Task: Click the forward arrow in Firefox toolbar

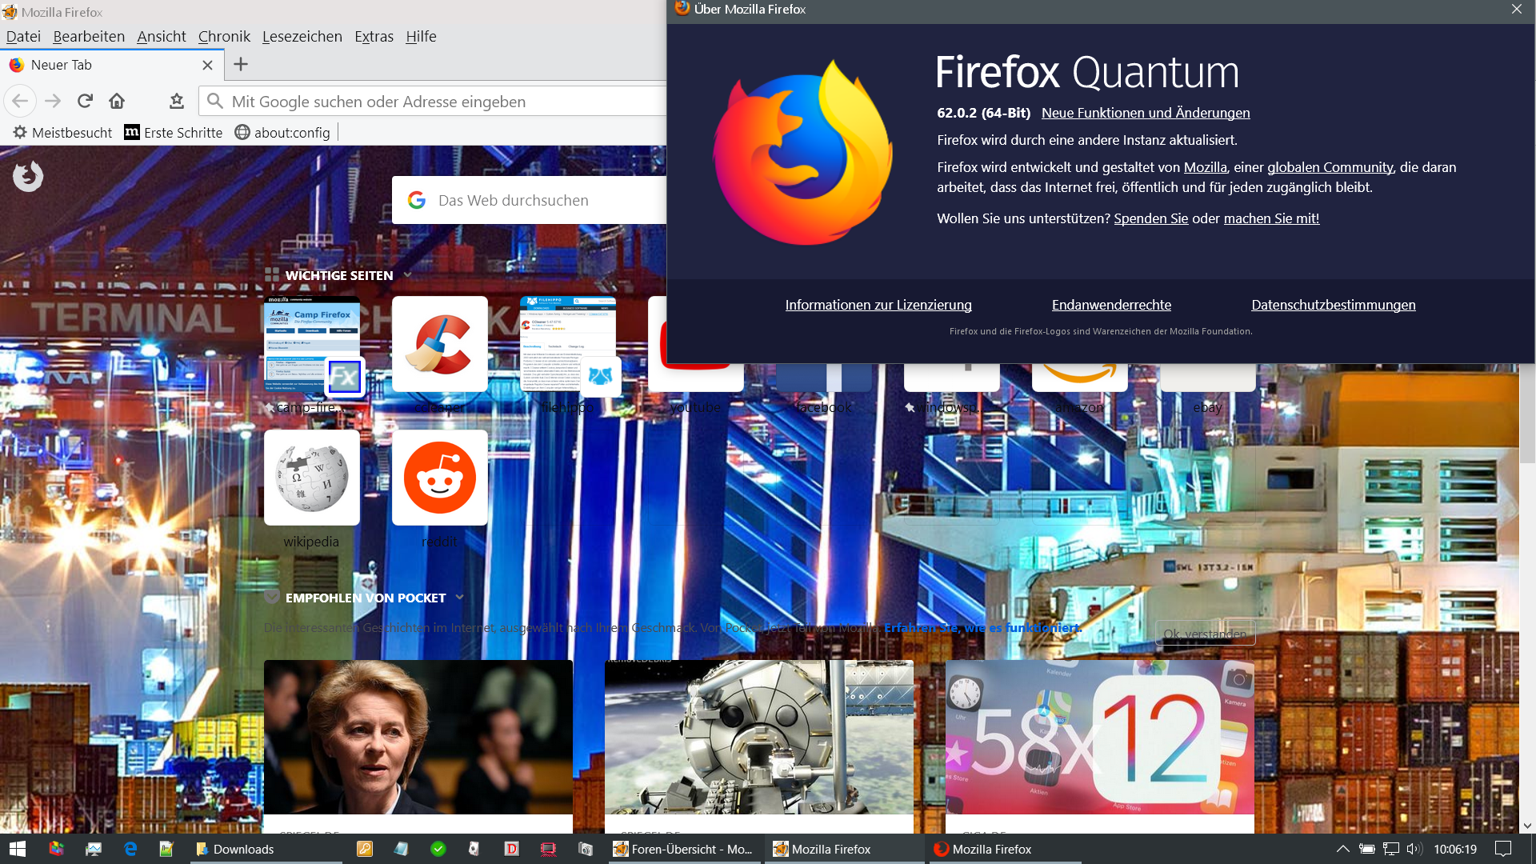Action: 53,101
